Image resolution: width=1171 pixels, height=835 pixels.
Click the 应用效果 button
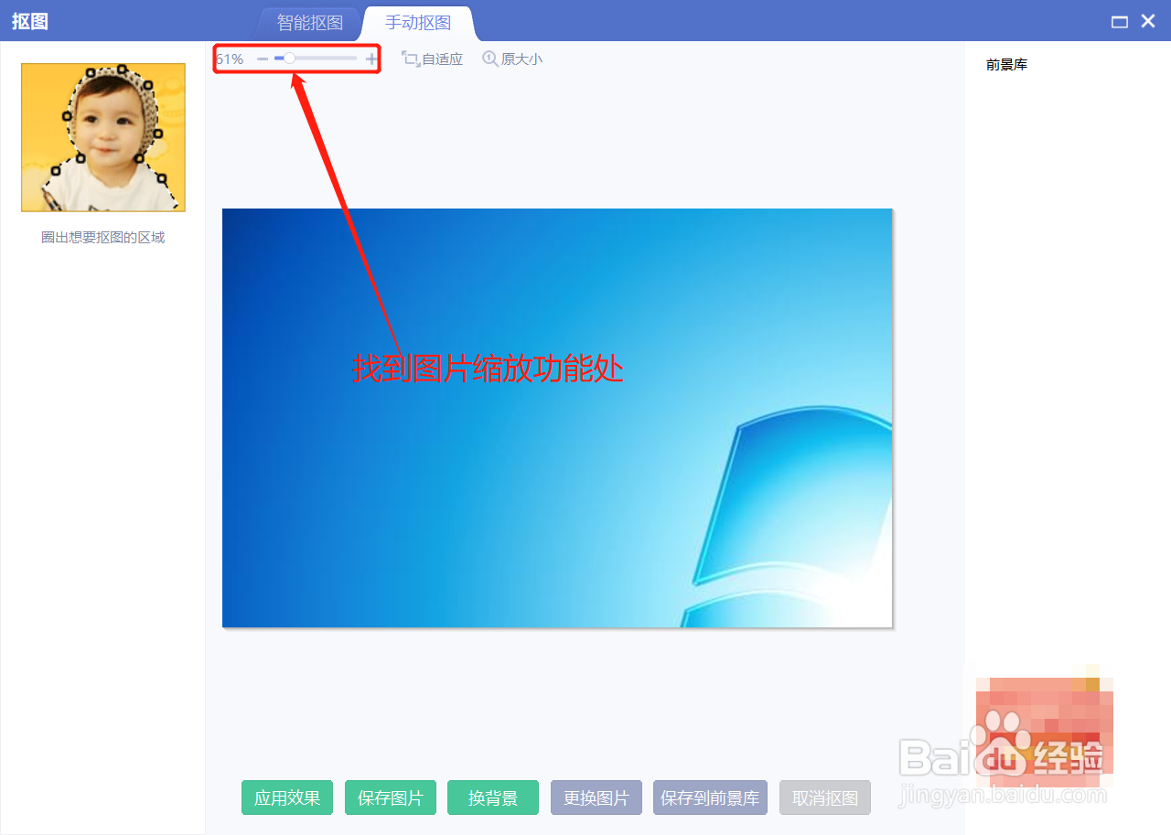(x=287, y=798)
